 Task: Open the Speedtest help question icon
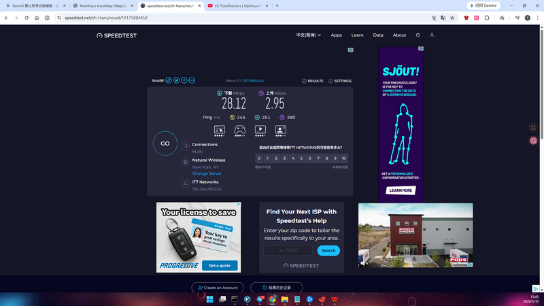(418, 35)
